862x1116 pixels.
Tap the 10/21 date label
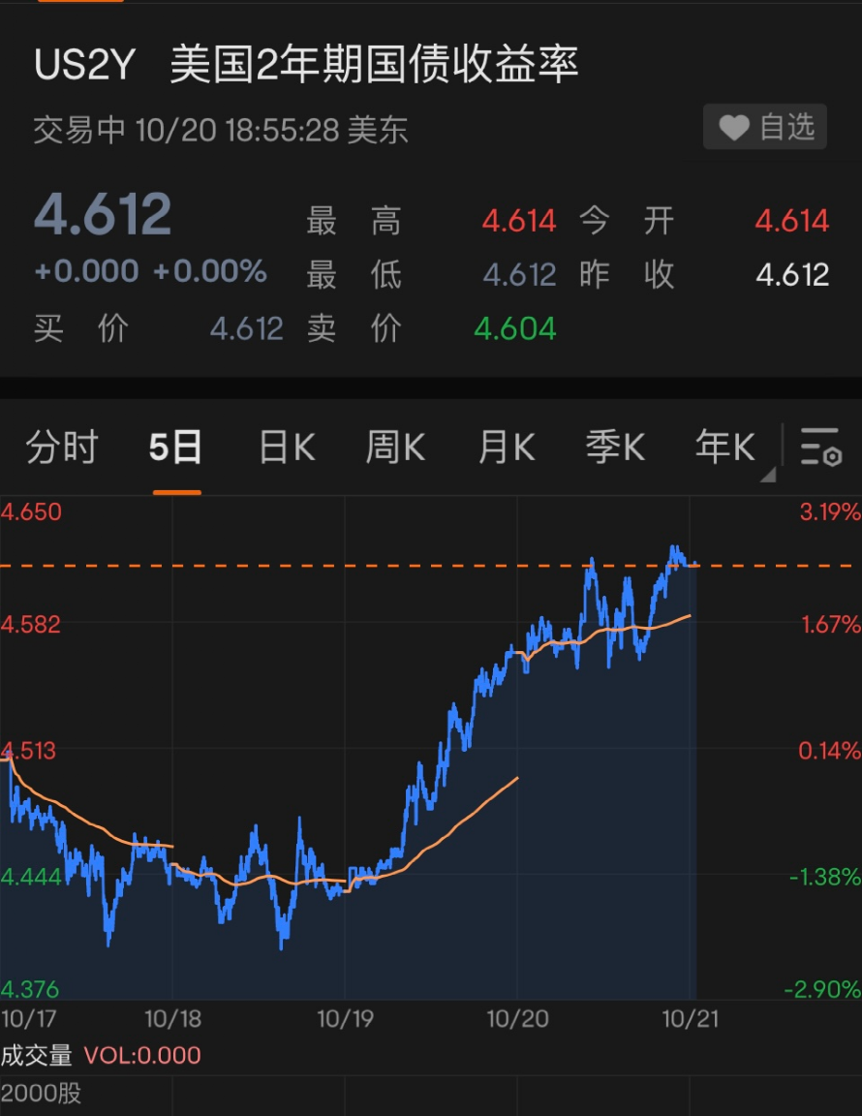click(x=691, y=1018)
